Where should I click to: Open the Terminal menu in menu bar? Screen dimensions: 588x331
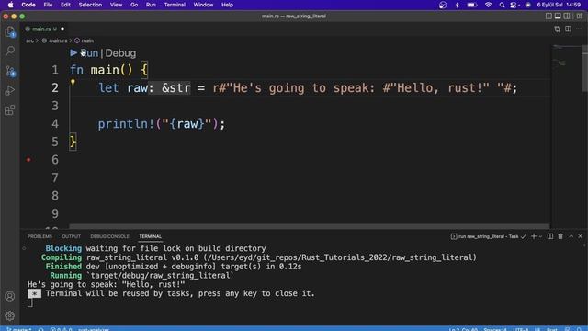tap(175, 5)
